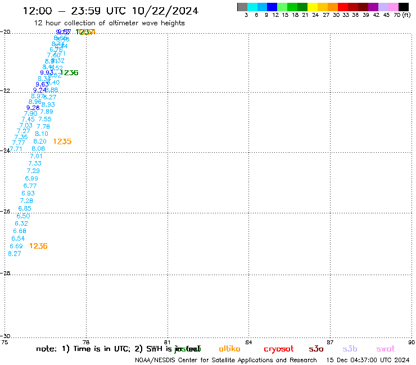Click the latitude axis label '-22'
Screen dimensions: 416x365
[5, 90]
